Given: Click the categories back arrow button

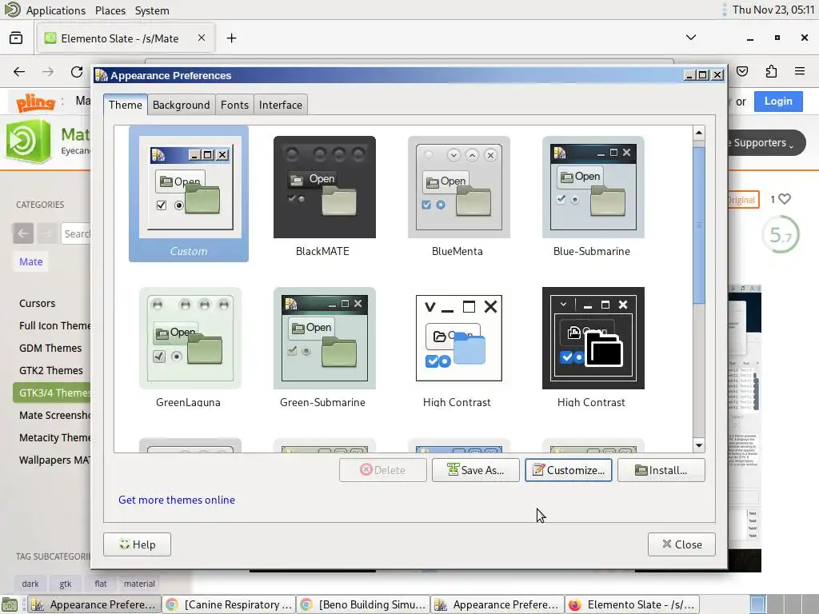Looking at the screenshot, I should [23, 233].
